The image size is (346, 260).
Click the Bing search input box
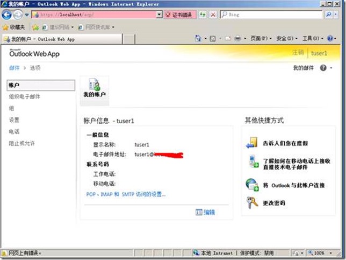coord(271,15)
